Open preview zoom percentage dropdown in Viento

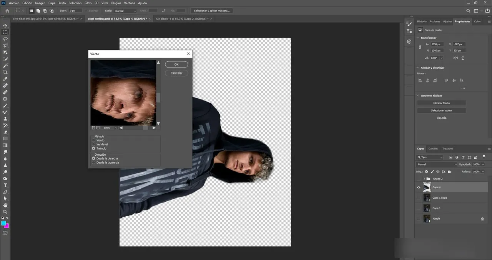pyautogui.click(x=116, y=128)
